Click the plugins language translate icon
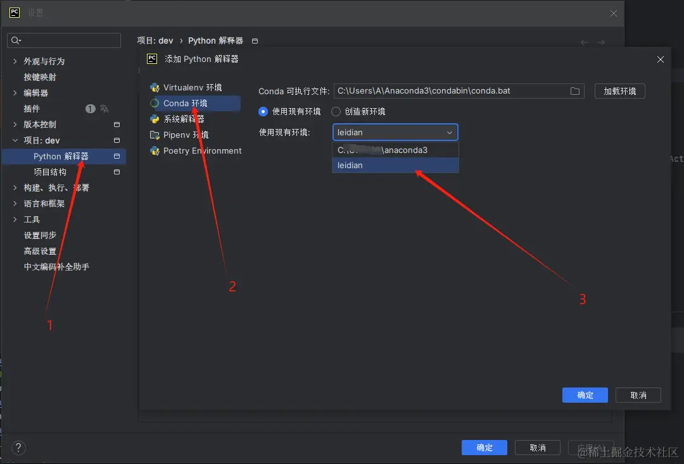Screen dimensions: 684x464 point(104,108)
